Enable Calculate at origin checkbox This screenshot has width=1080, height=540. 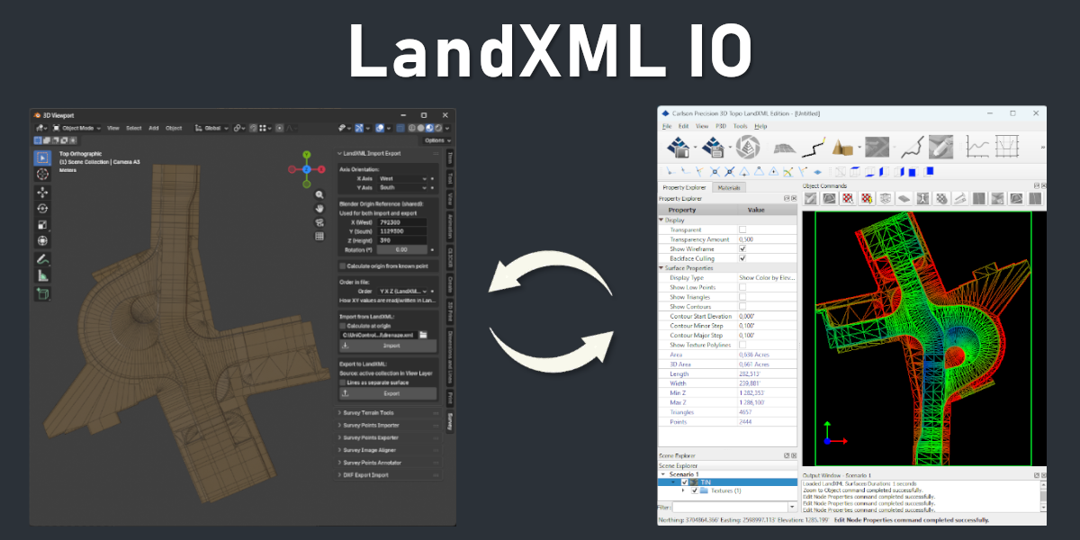point(342,326)
